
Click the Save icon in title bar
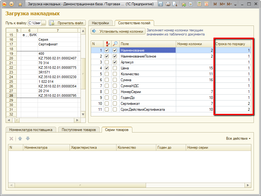(161, 4)
